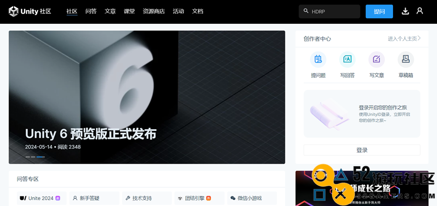Open the 成长之路 promotional banner
This screenshot has height=206, width=437.
click(x=362, y=188)
